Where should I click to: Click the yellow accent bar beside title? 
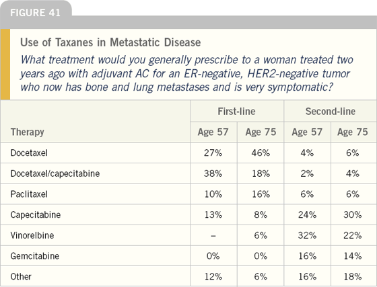click(5, 65)
